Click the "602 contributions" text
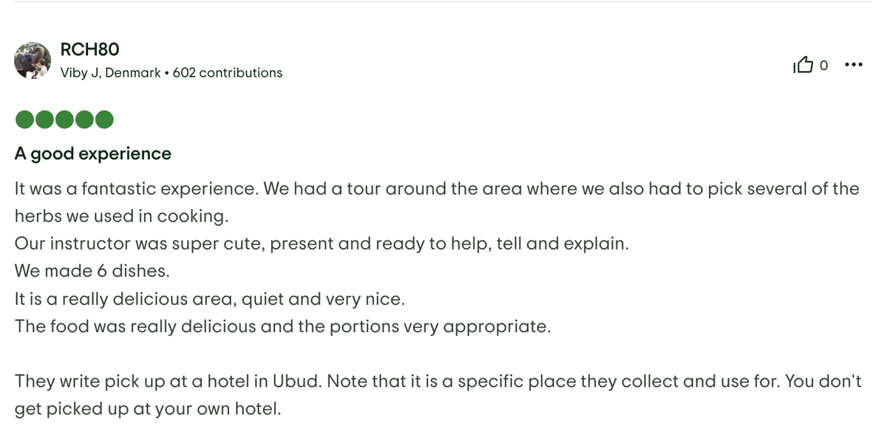This screenshot has width=887, height=426. click(x=228, y=72)
